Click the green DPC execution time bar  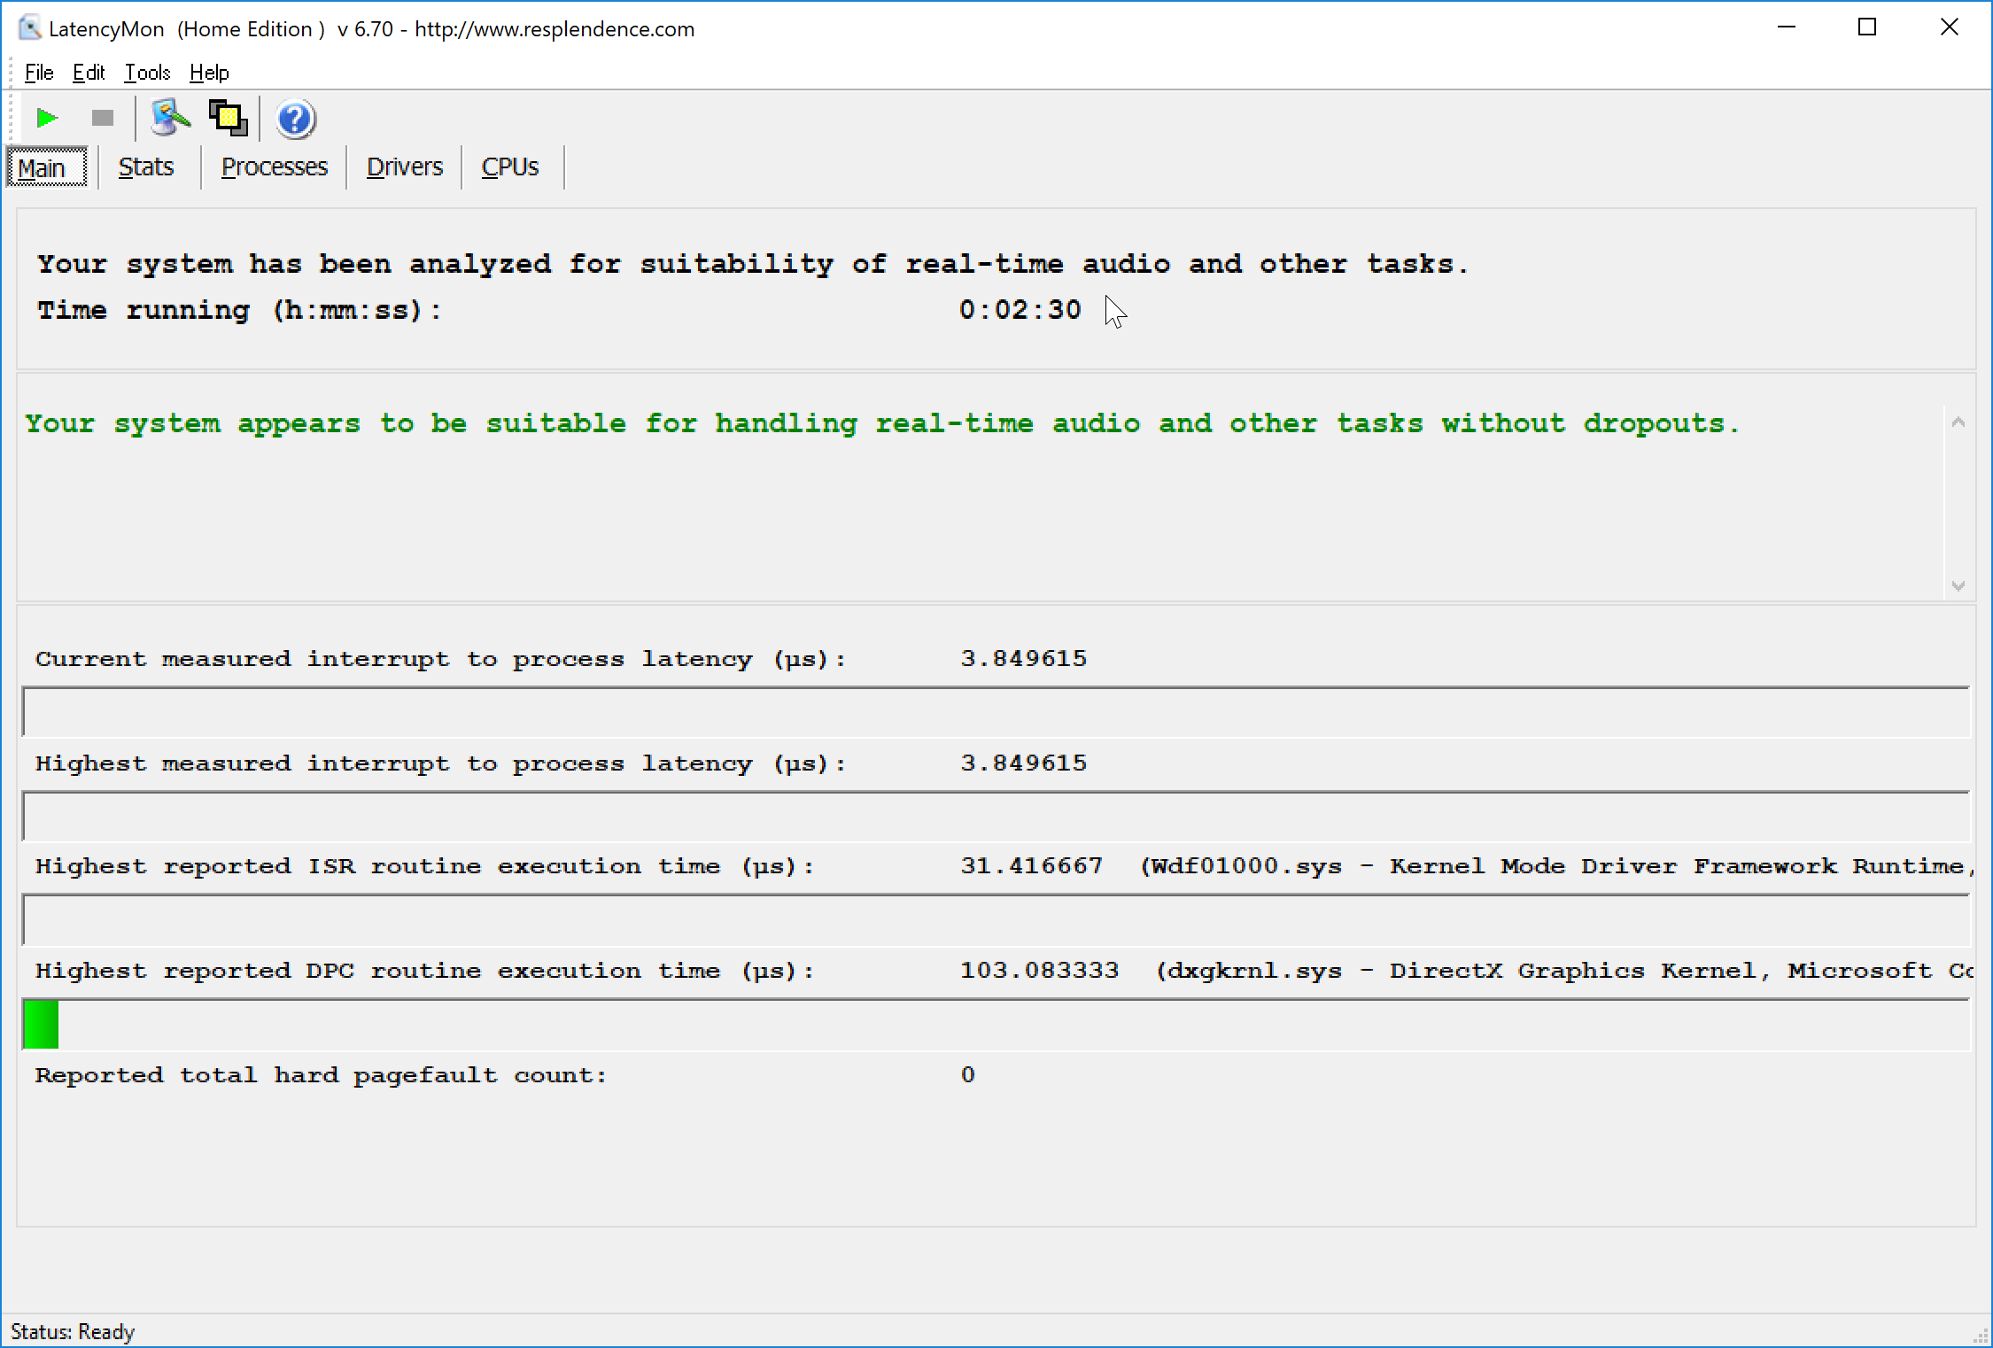click(41, 1024)
